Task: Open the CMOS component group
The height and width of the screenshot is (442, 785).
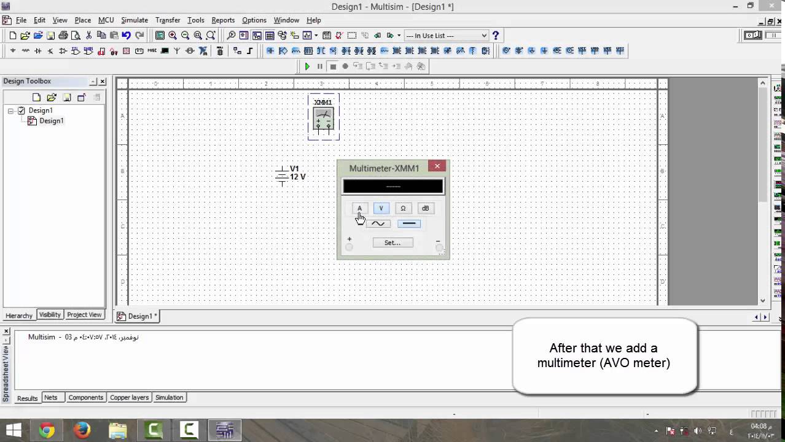Action: point(88,51)
